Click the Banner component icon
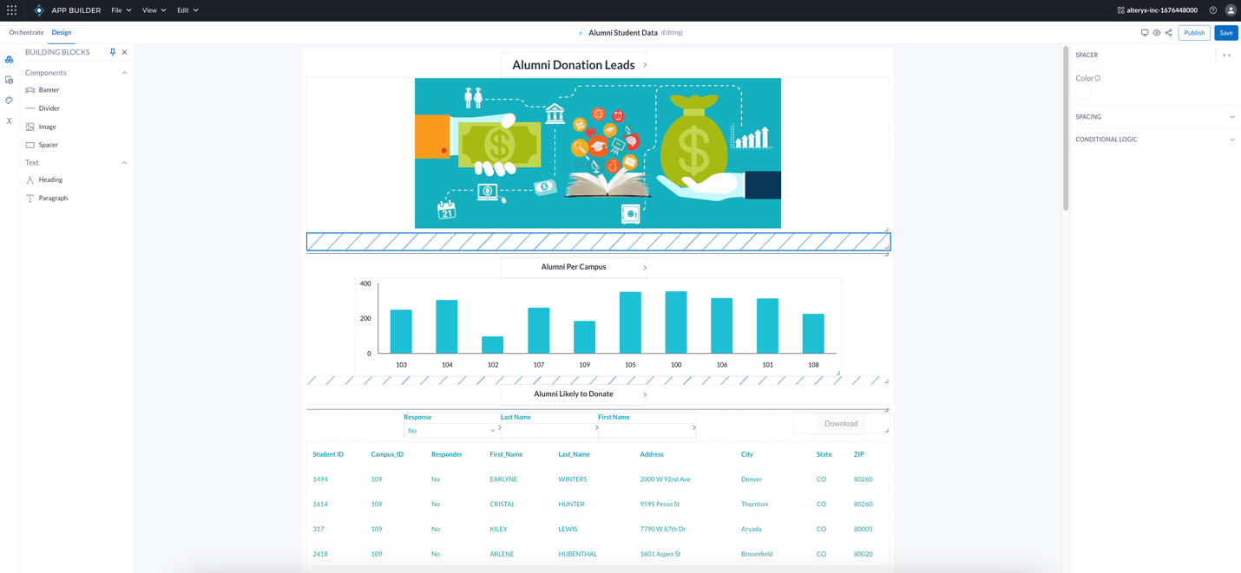This screenshot has width=1241, height=573. (29, 89)
